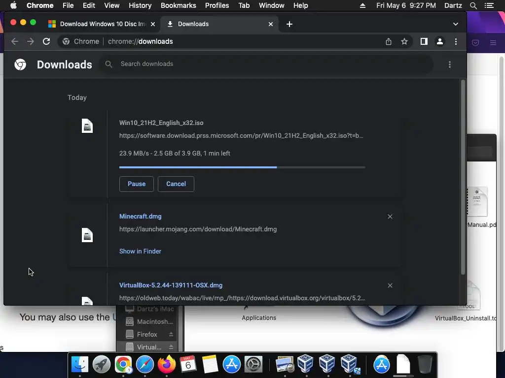Open the Chrome three-dot menu in the toolbar
Image resolution: width=505 pixels, height=378 pixels.
point(456,41)
